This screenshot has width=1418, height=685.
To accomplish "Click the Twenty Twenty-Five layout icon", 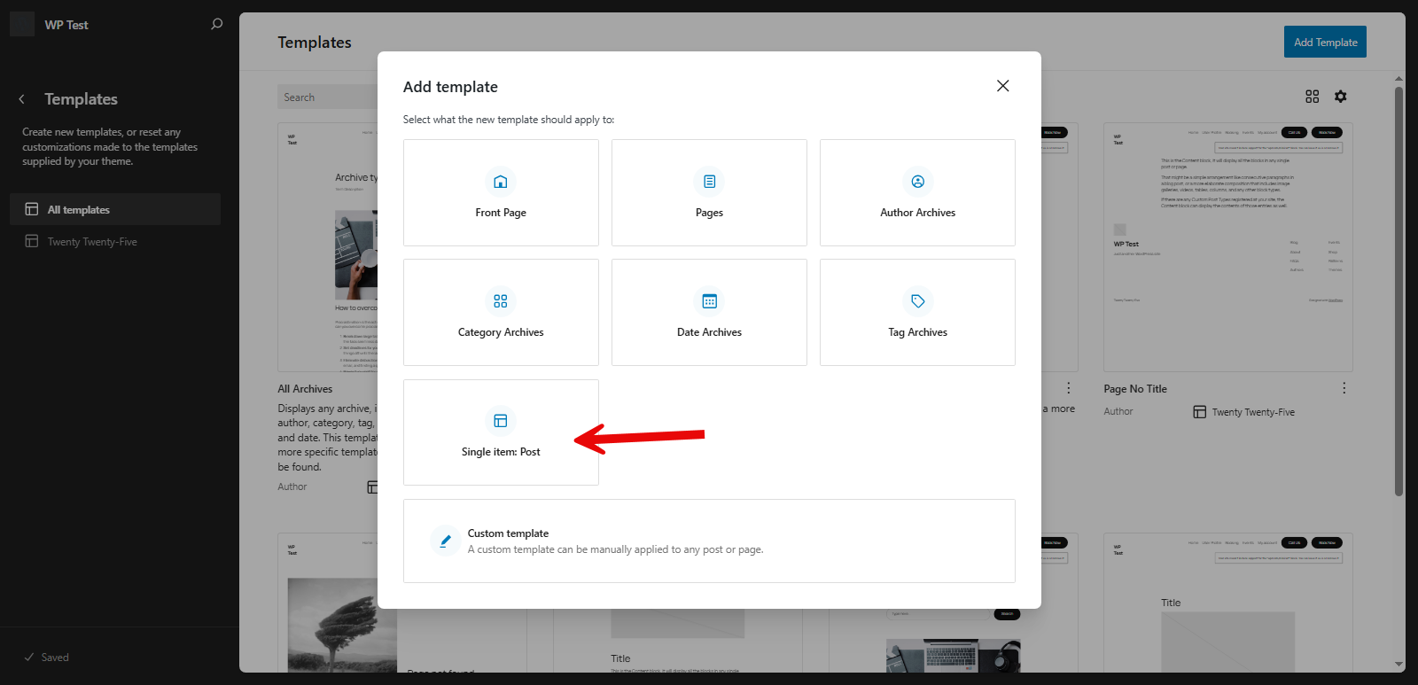I will tap(32, 241).
